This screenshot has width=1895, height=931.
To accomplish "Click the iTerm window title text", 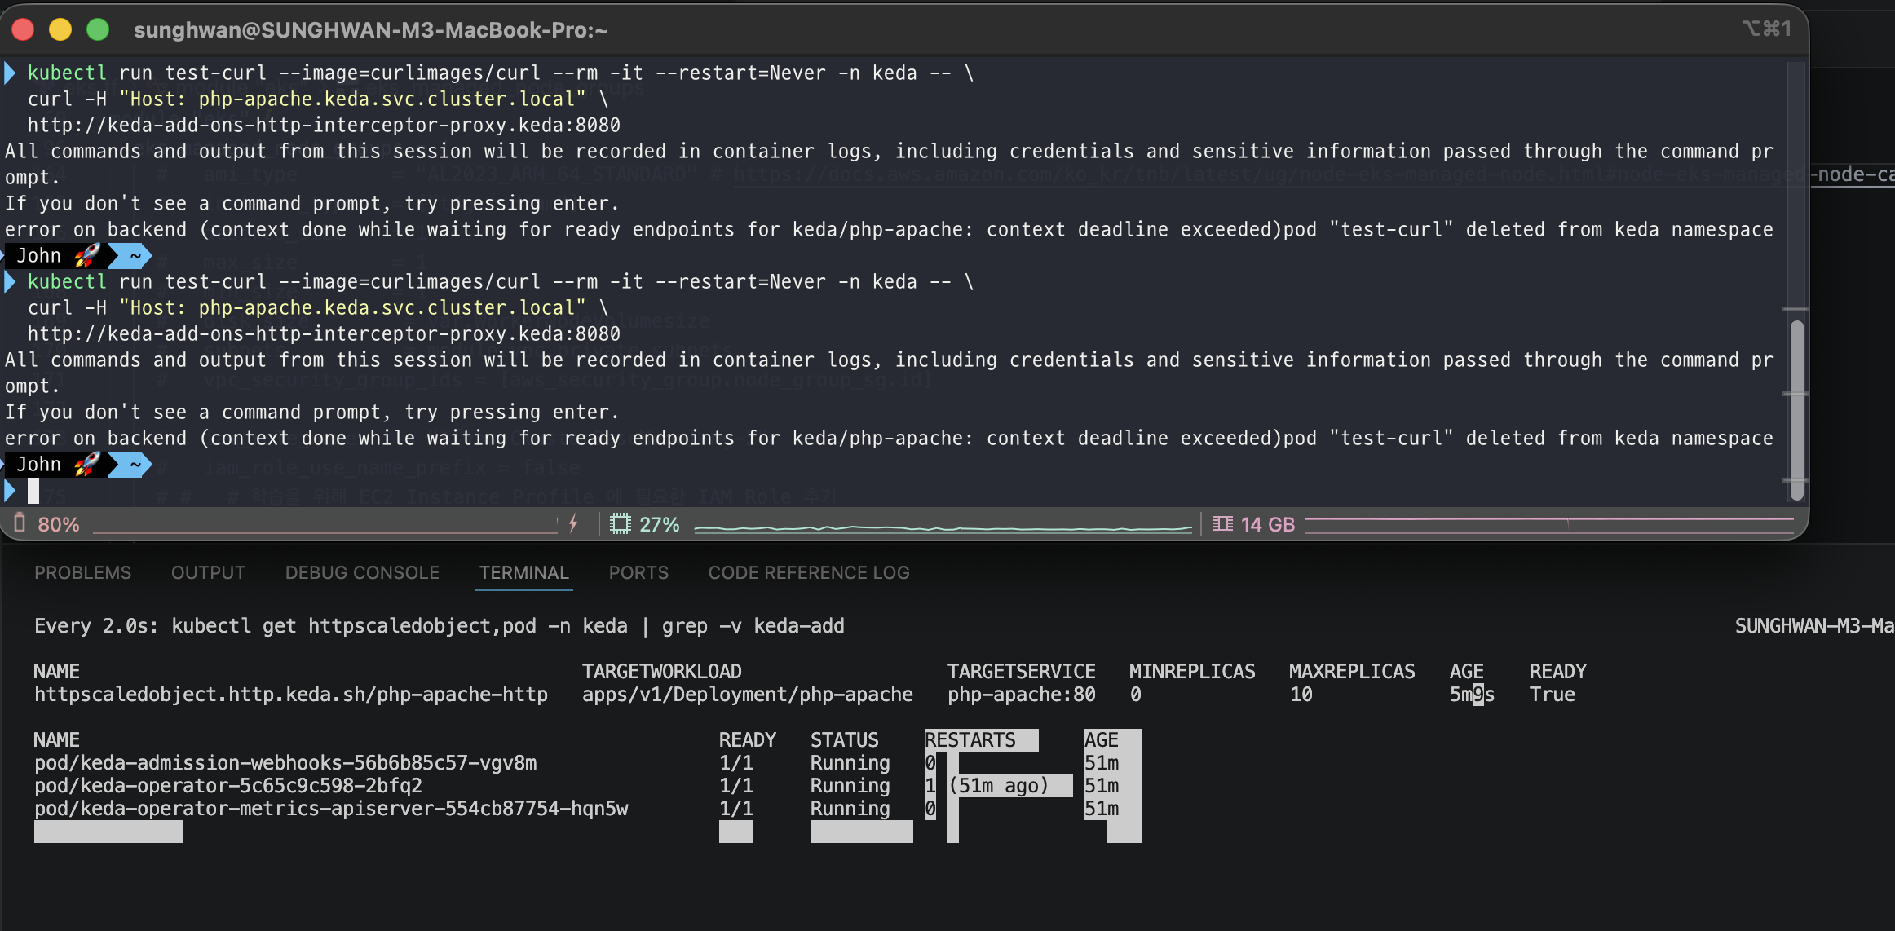I will click(x=371, y=30).
